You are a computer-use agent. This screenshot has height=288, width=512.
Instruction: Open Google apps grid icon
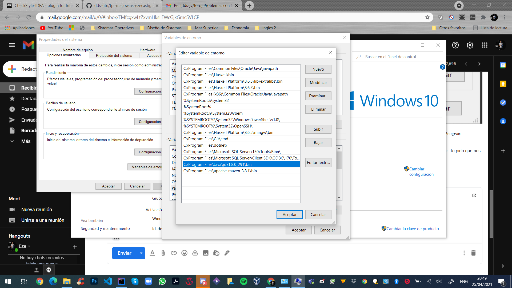[485, 45]
